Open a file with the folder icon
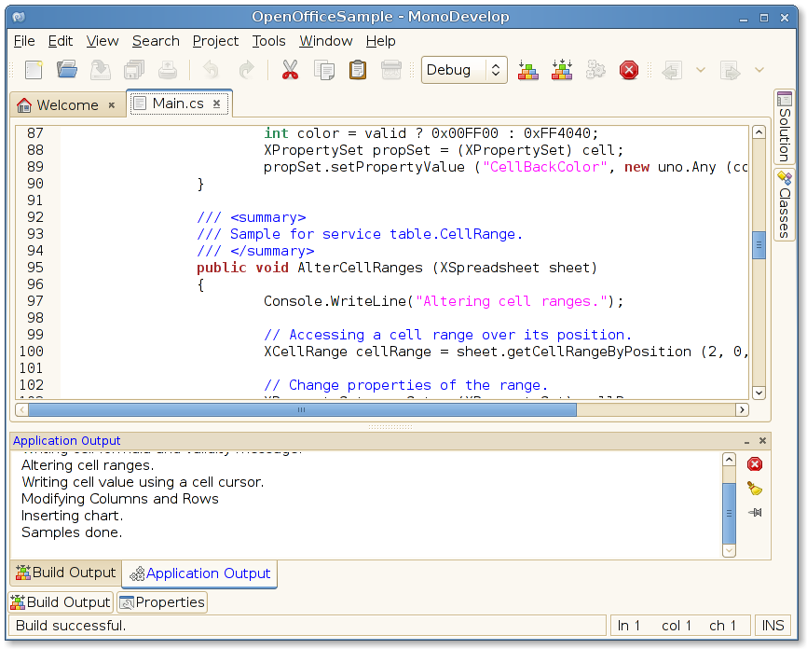Image resolution: width=807 pixels, height=649 pixels. [x=67, y=70]
